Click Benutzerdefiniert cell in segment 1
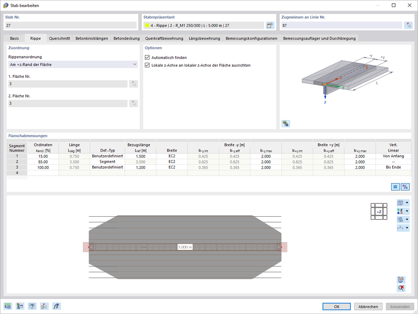Screen dimensions: 418x314 (107, 156)
